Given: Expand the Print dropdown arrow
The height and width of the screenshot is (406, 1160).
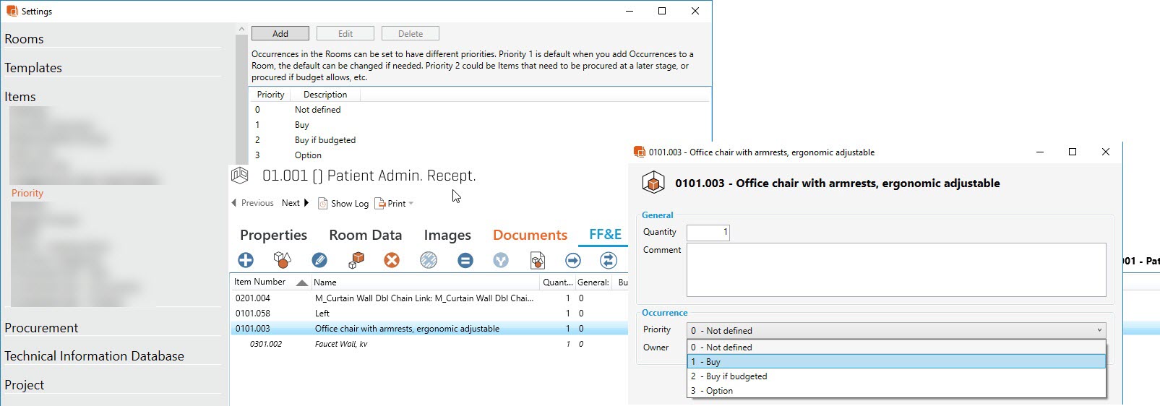Looking at the screenshot, I should pos(411,204).
